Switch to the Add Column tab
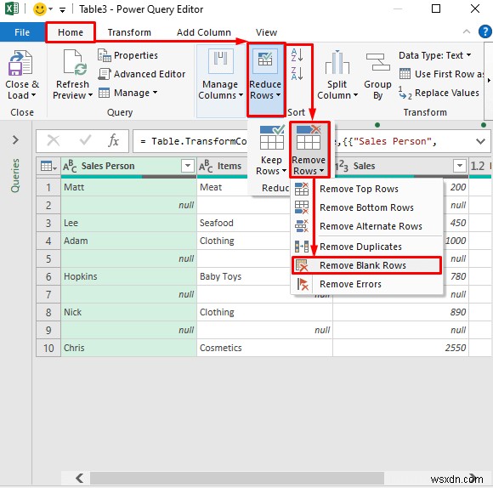This screenshot has width=493, height=488. pyautogui.click(x=204, y=32)
